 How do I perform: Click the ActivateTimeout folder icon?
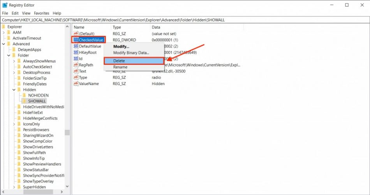pyautogui.click(x=9, y=38)
